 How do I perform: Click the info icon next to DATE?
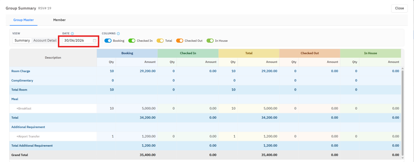[72, 34]
